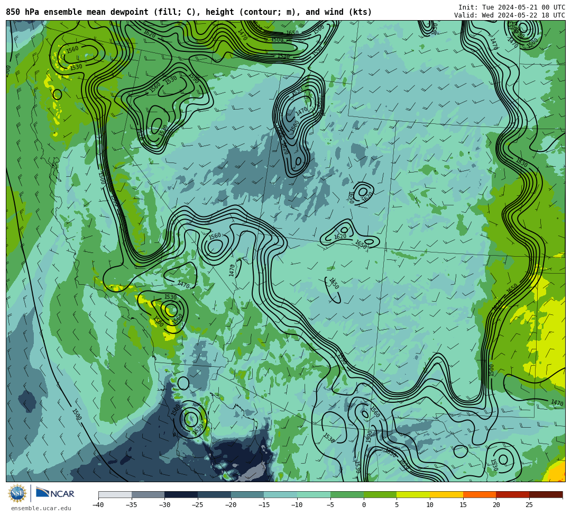This screenshot has height=515, width=571.
Task: Pick the olive green 0 to 5 colorbar swatch
Action: tap(380, 494)
